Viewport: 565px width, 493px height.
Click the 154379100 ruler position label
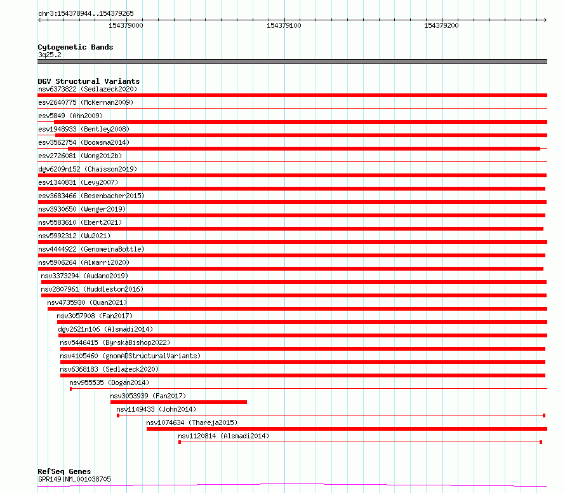click(284, 25)
